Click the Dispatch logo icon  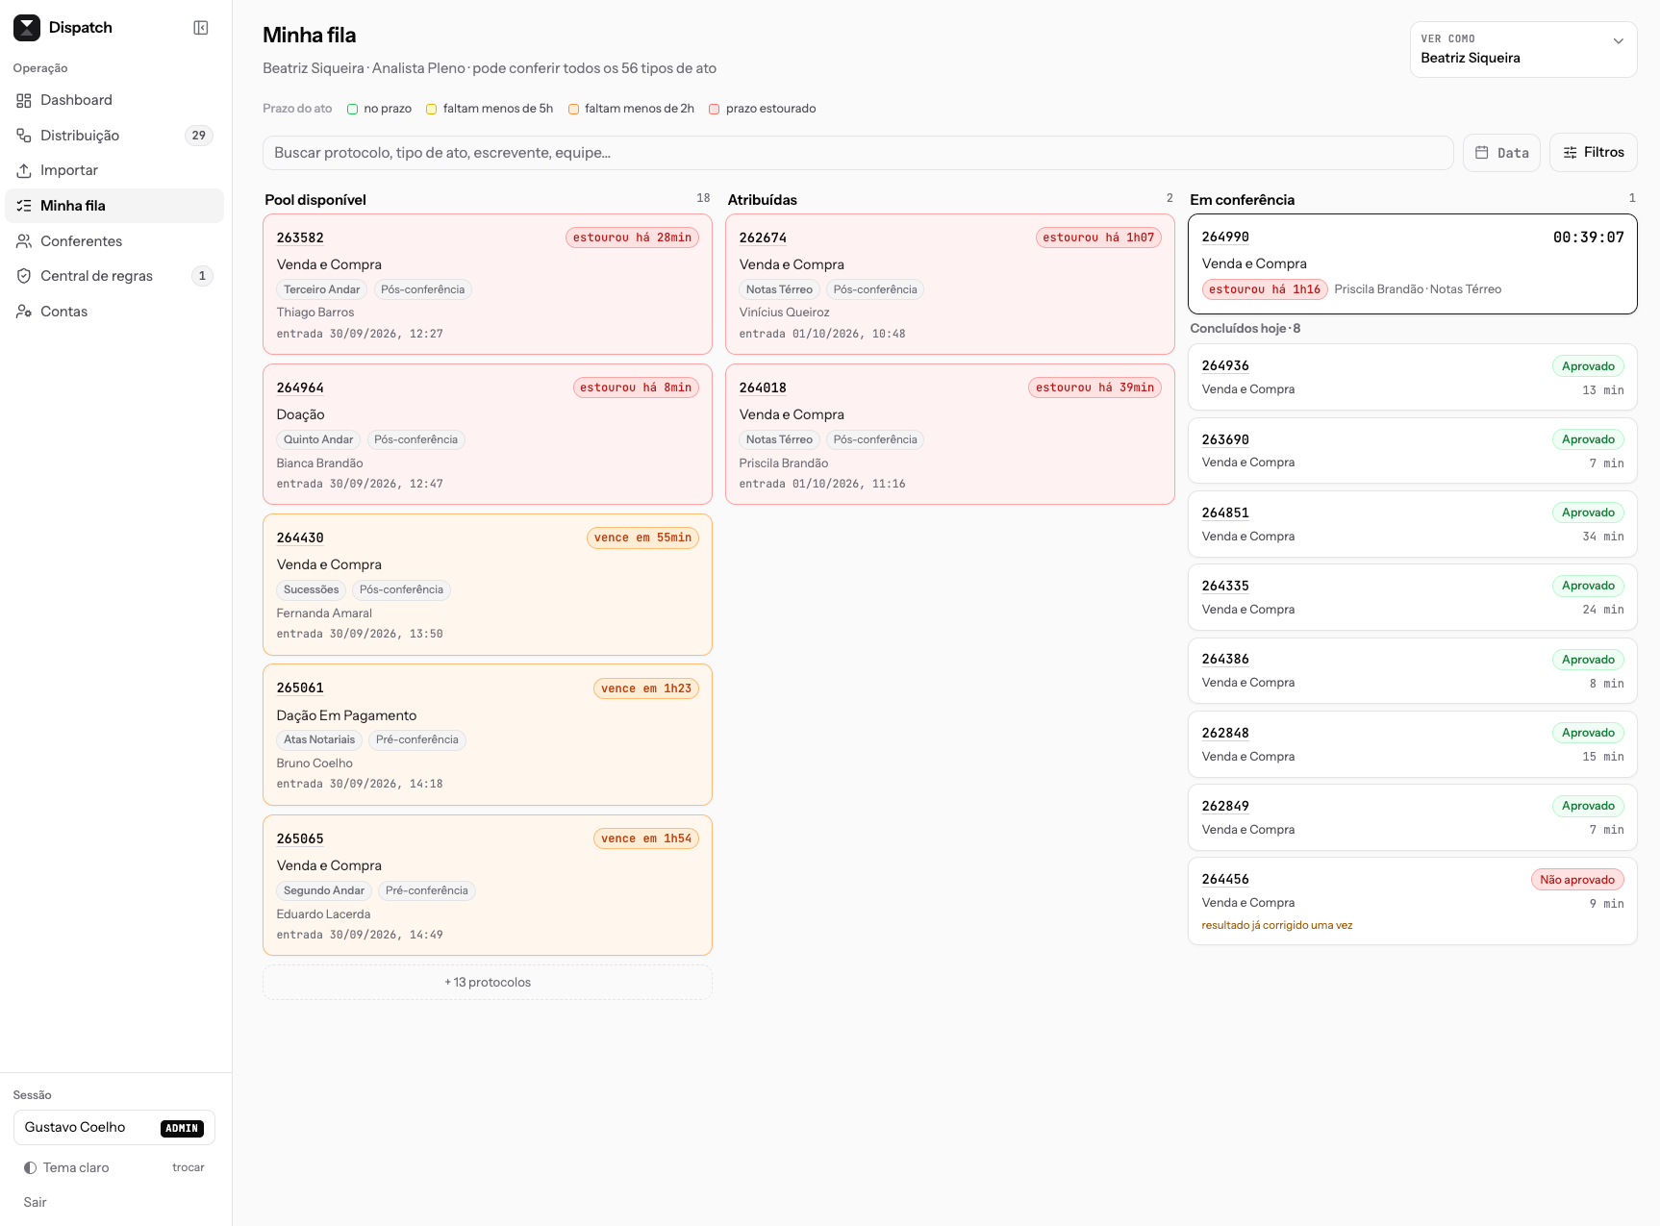(27, 28)
